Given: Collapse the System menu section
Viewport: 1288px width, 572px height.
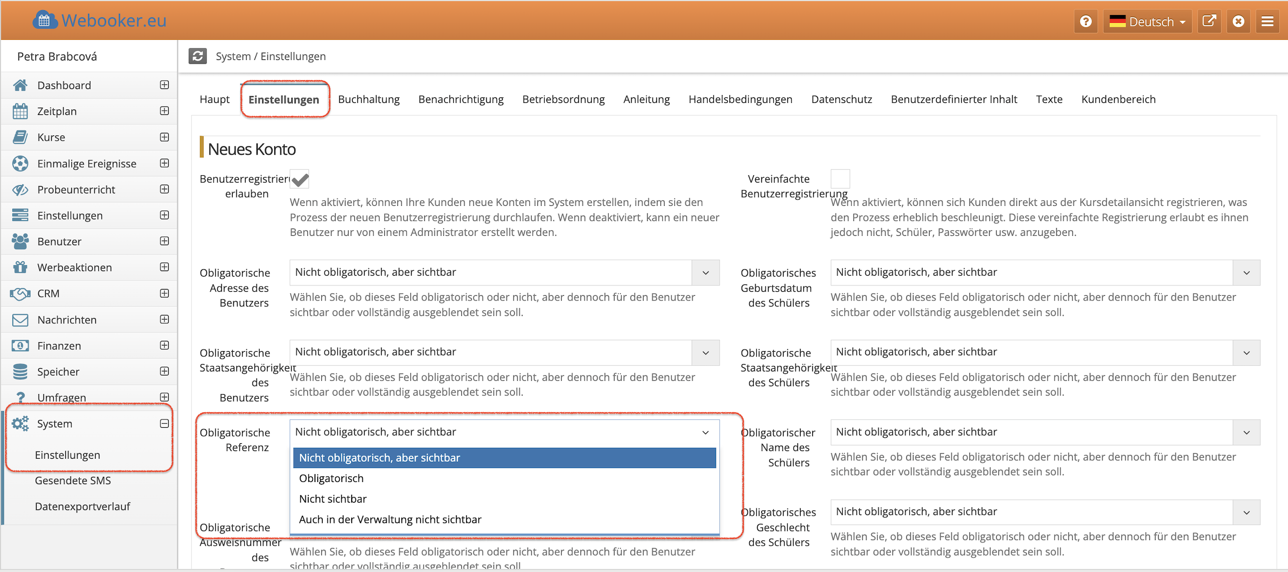Looking at the screenshot, I should click(x=164, y=424).
